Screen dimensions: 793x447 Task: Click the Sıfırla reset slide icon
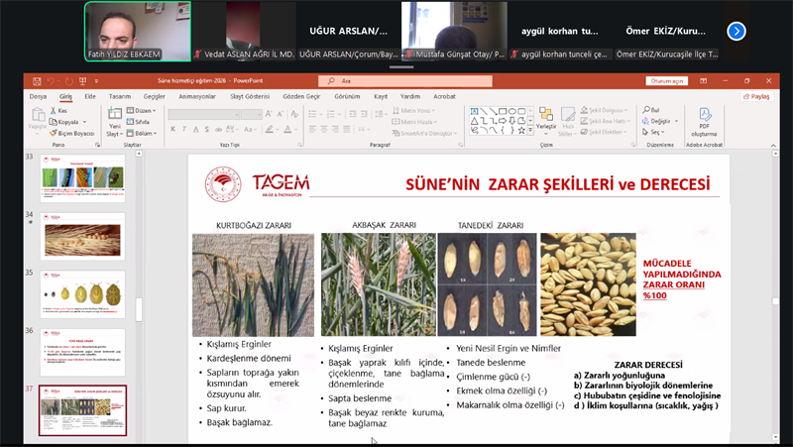tap(140, 121)
